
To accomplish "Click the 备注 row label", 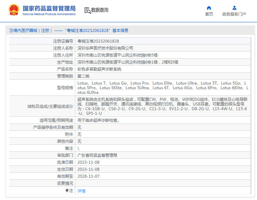I will pos(69,148).
